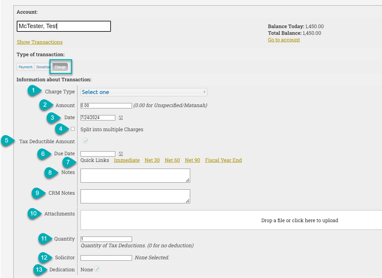Click the Solicitor input field
Viewport: 382px width, 278px height.
tap(106, 258)
